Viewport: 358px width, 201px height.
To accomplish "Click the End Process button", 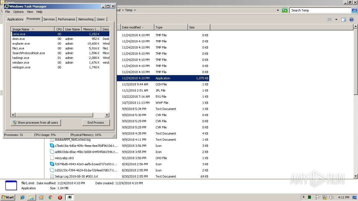I will [x=96, y=123].
